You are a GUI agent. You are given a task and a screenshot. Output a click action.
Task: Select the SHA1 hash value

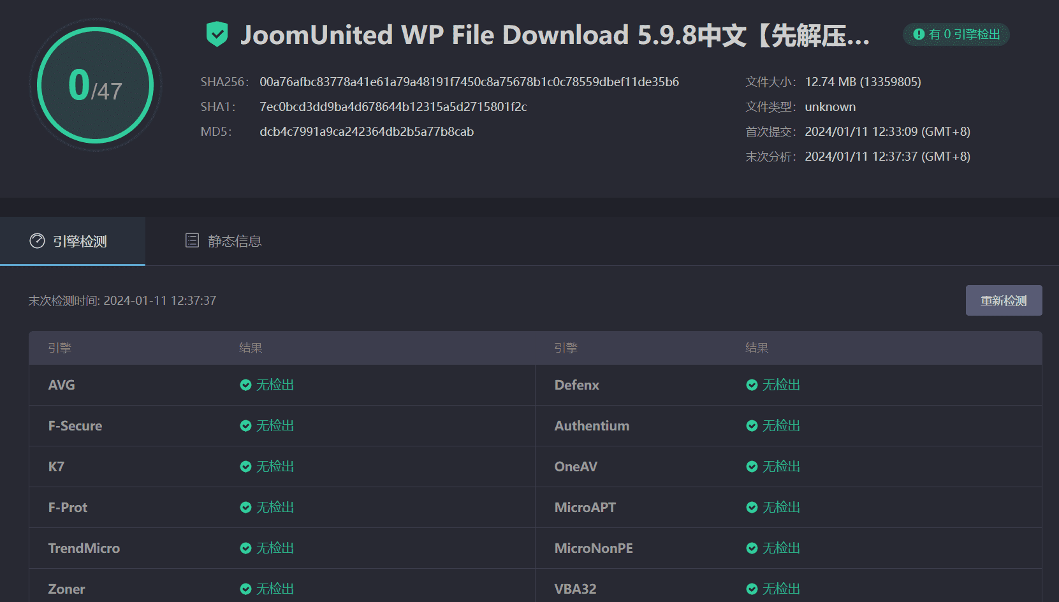coord(393,107)
